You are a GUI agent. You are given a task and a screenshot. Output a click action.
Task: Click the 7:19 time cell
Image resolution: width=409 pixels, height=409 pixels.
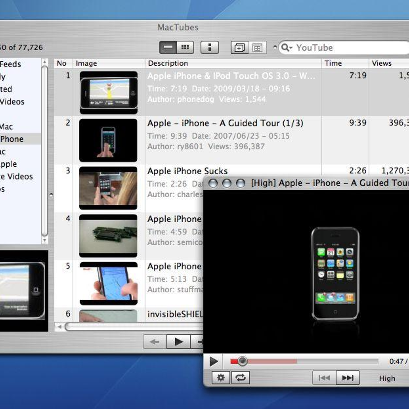tap(358, 75)
